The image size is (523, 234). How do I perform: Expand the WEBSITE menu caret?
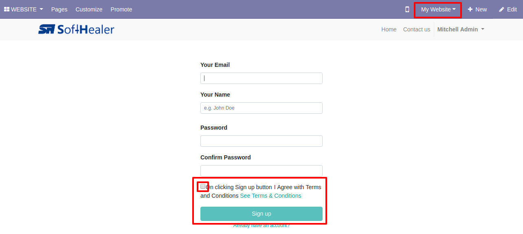coord(41,9)
